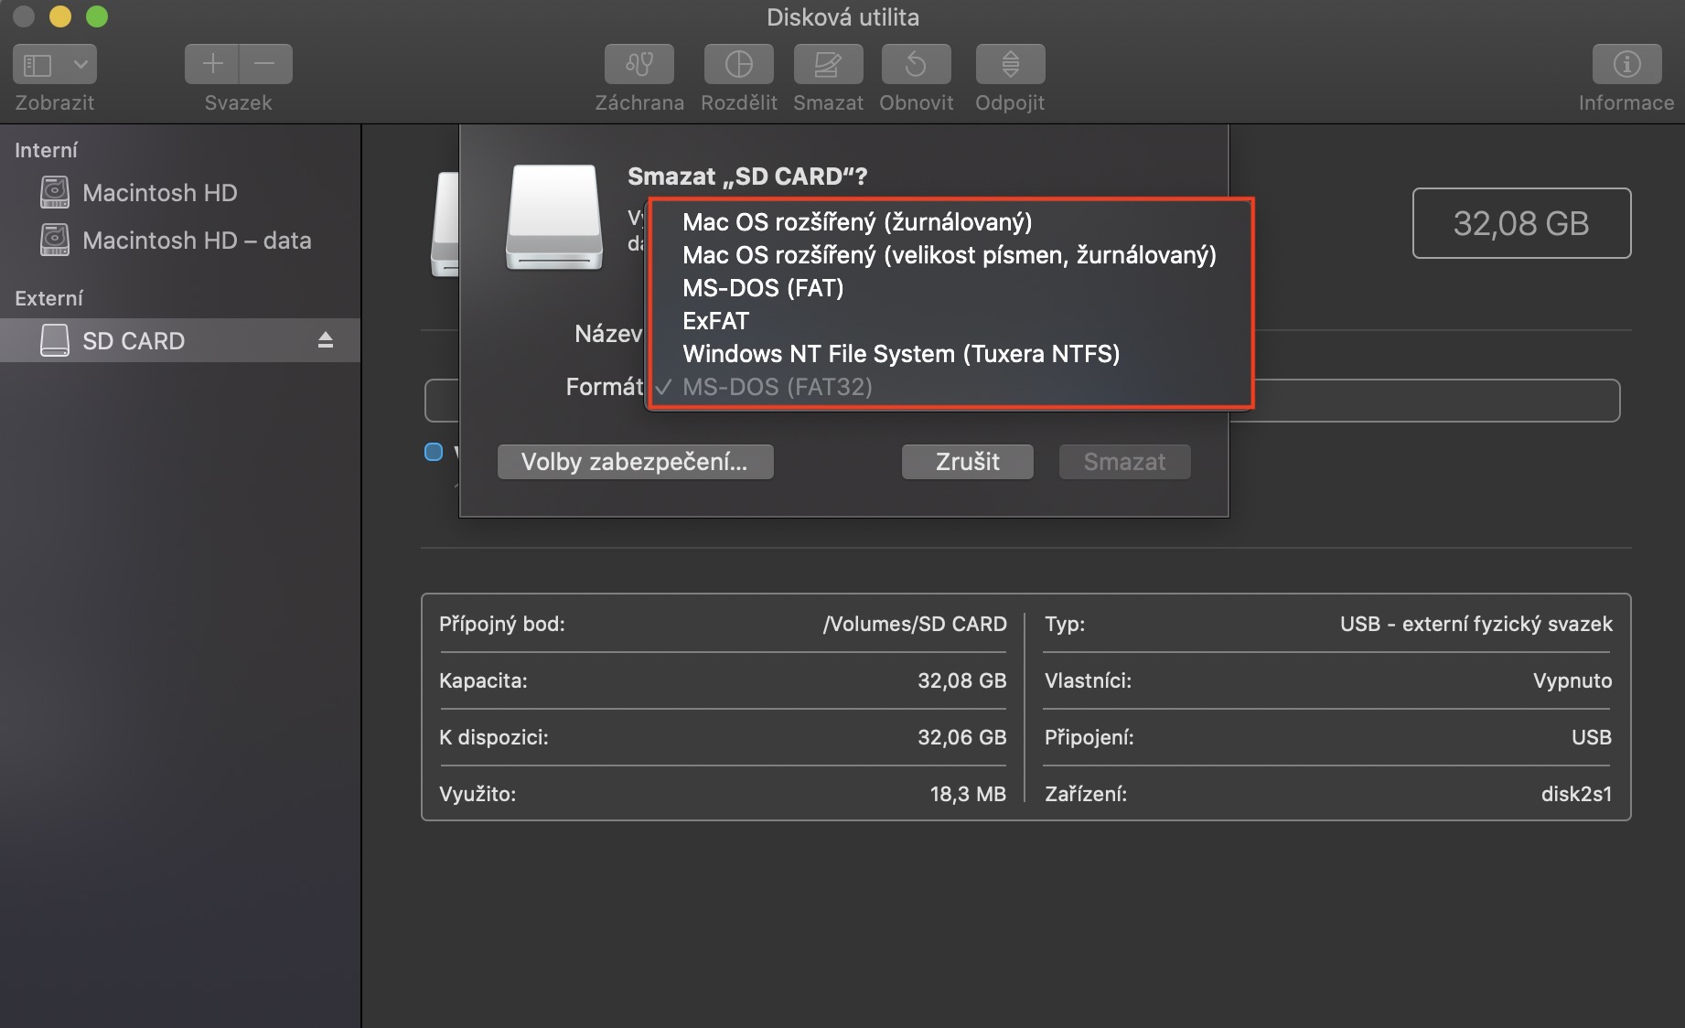Choose Windows NT File System (Tuxera NTFS)
The width and height of the screenshot is (1685, 1028).
point(950,354)
